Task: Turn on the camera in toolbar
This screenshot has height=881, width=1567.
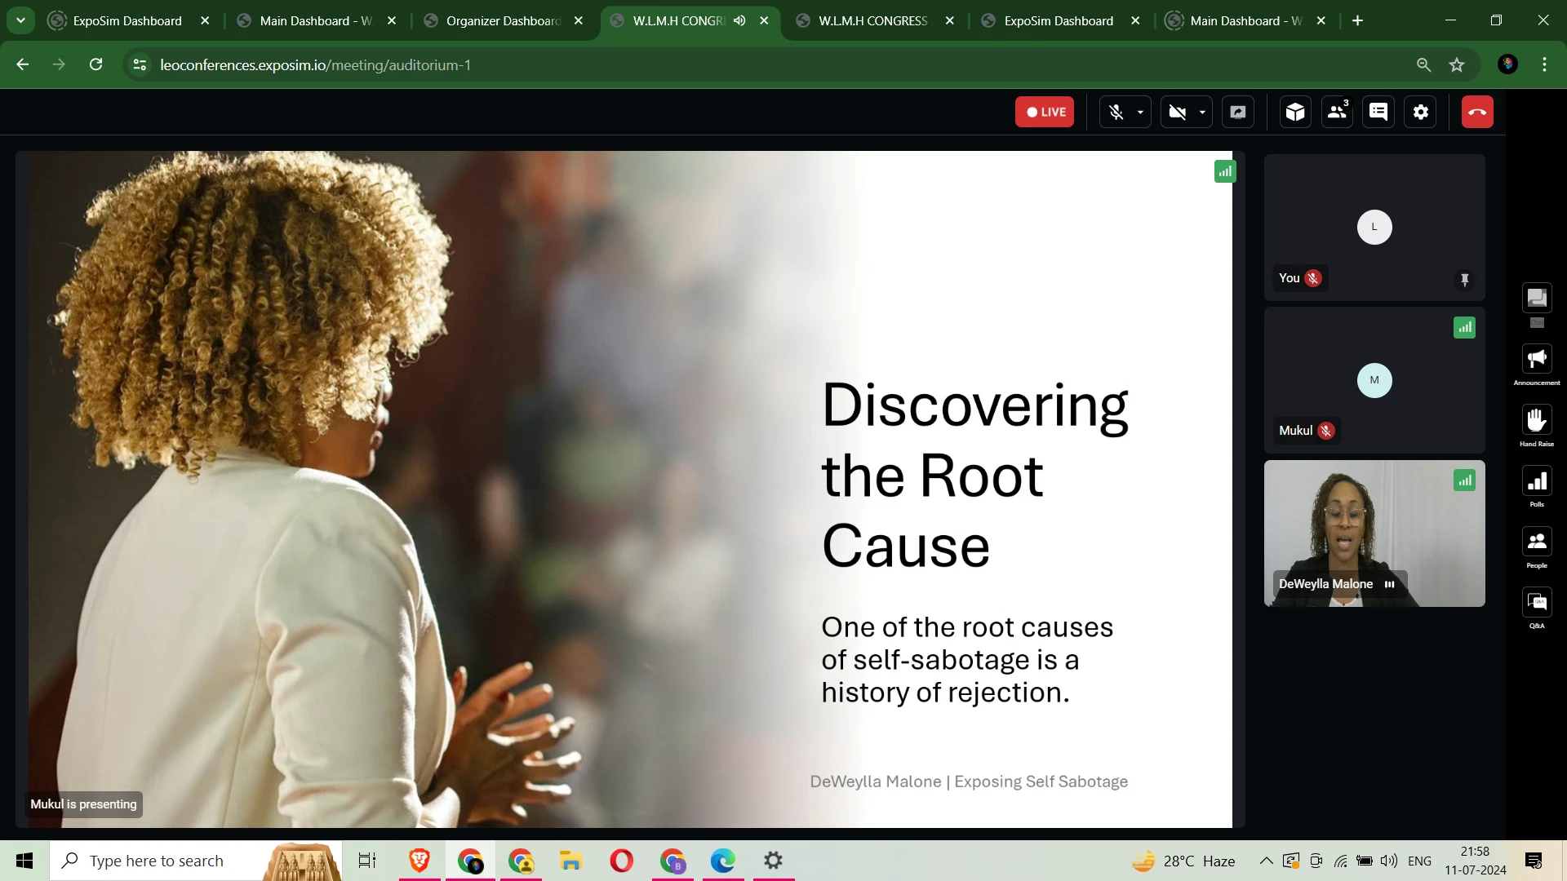Action: [1178, 113]
